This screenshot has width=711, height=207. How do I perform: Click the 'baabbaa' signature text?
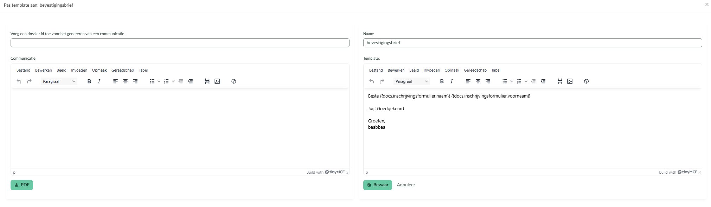pyautogui.click(x=377, y=127)
